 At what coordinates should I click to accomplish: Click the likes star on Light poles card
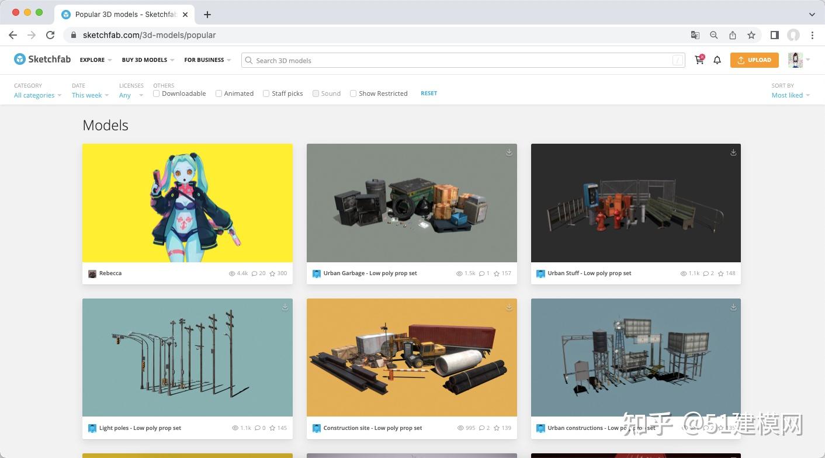272,428
